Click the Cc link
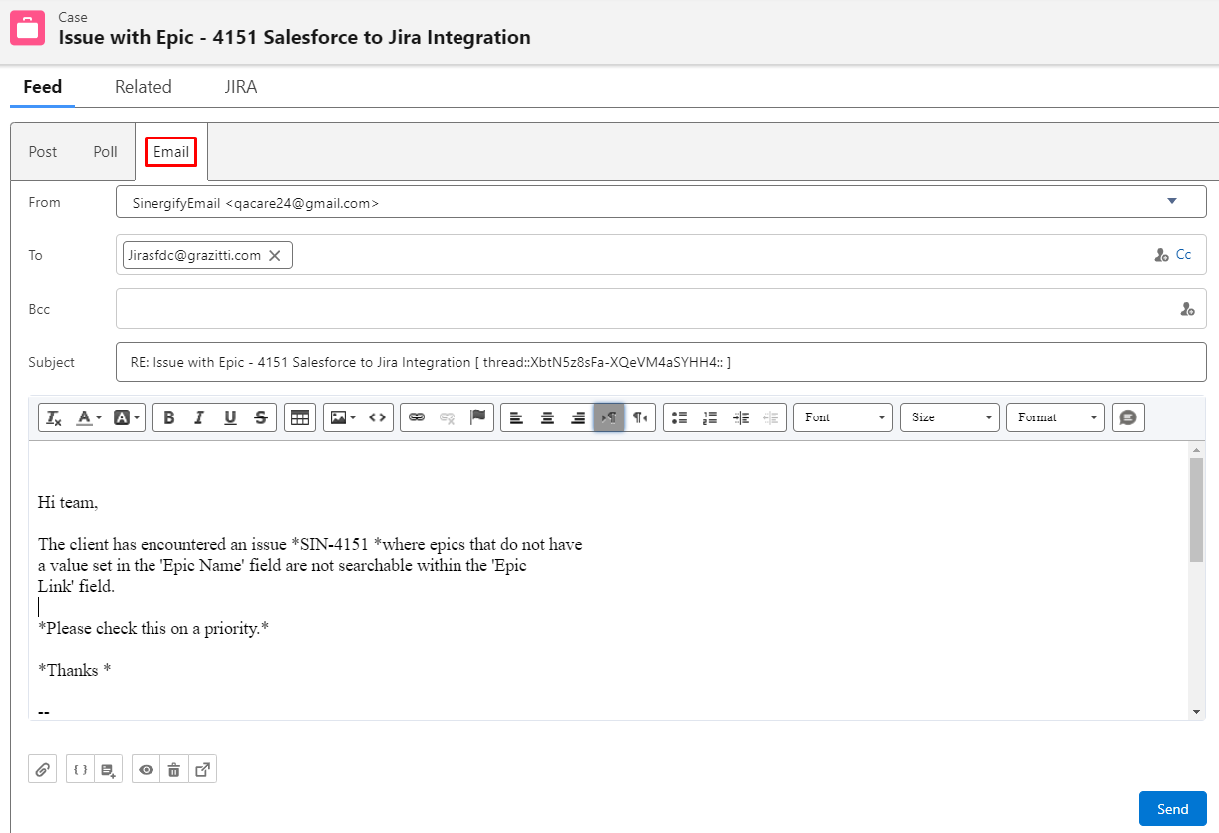 pyautogui.click(x=1184, y=255)
